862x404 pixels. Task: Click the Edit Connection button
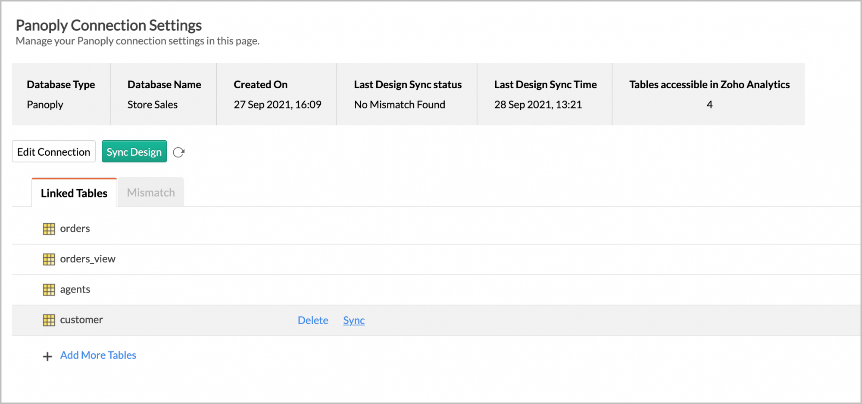point(53,151)
